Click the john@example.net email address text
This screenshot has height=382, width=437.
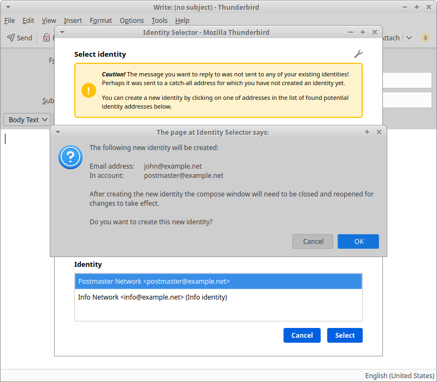tap(173, 166)
